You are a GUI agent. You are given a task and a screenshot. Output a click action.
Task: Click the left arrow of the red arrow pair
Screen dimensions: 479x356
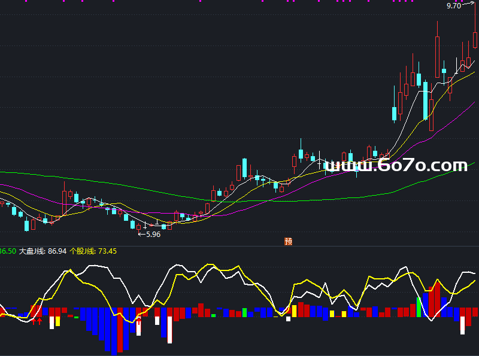pos(34,321)
